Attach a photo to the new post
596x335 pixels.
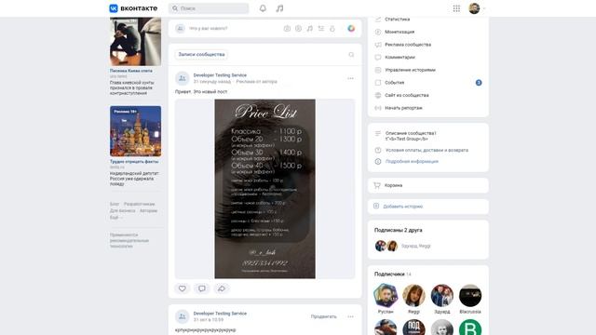point(287,29)
